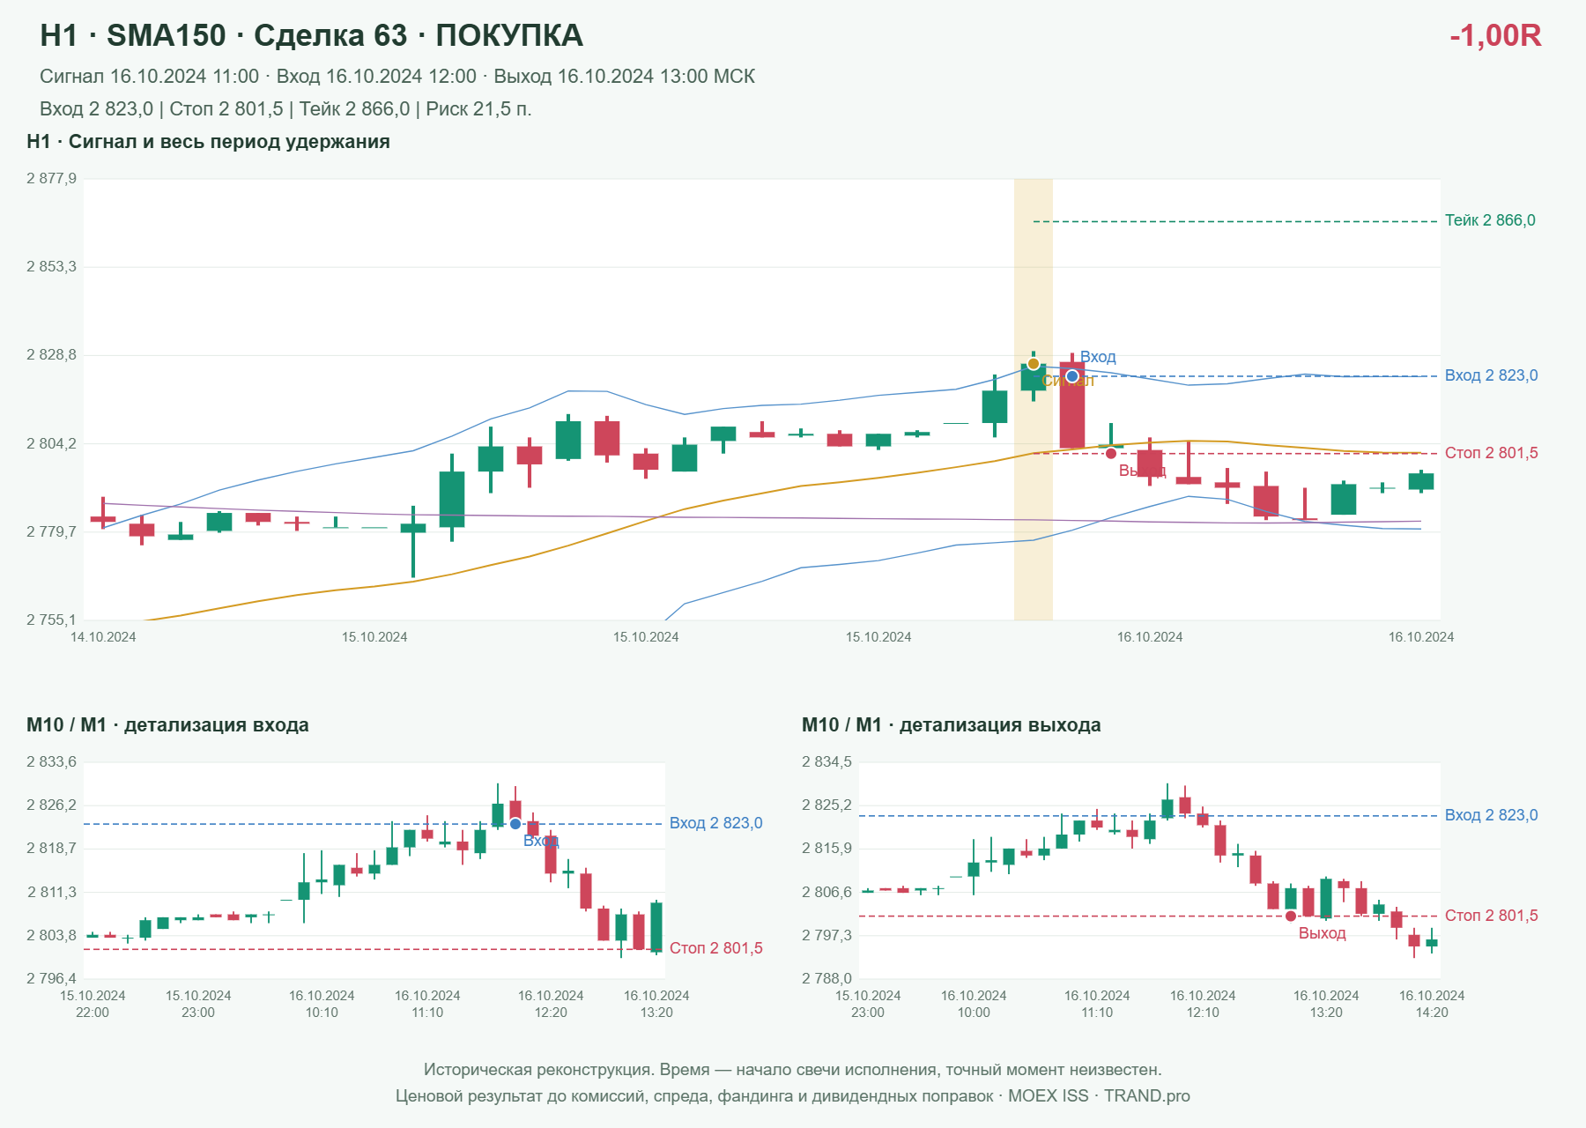Click the '16.10.2024 14:20' tick in exit detail
This screenshot has height=1128, width=1586.
pos(1432,1004)
